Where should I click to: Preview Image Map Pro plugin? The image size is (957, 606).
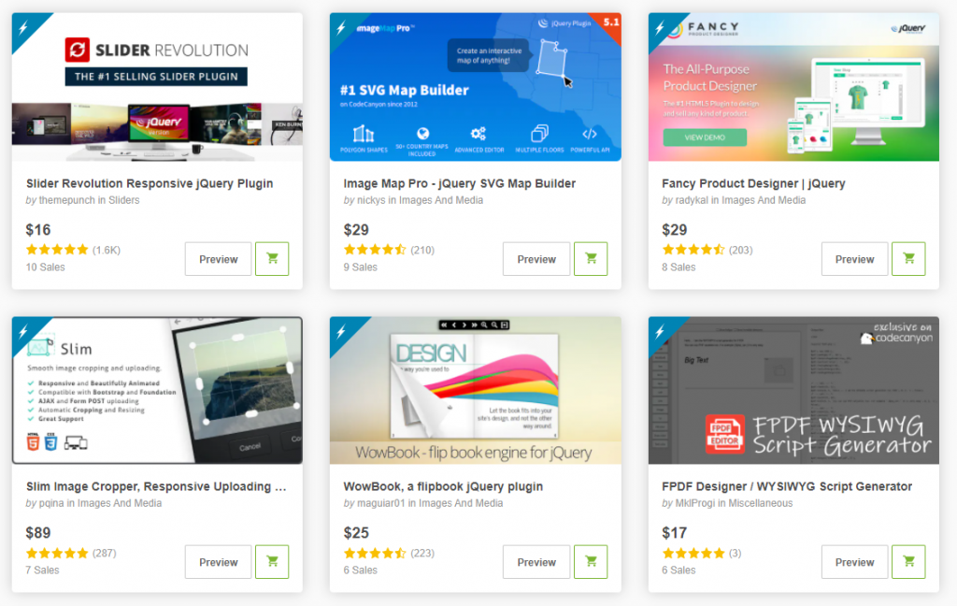click(536, 259)
